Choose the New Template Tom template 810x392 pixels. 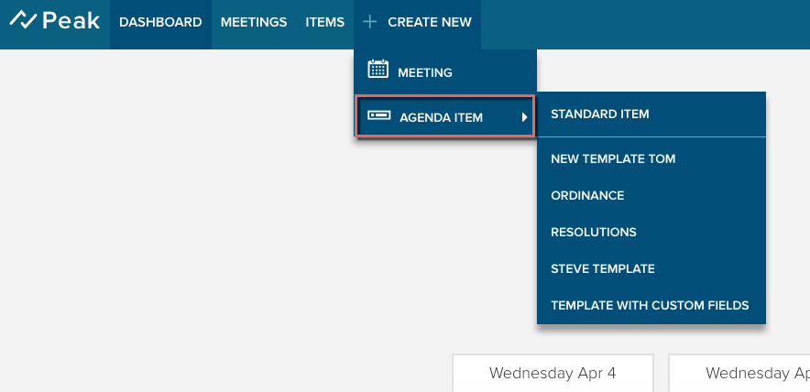[613, 158]
